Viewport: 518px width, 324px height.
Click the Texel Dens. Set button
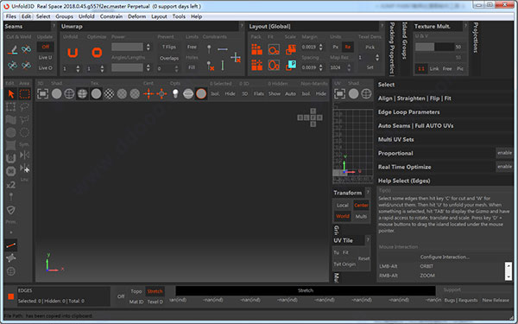pos(370,67)
